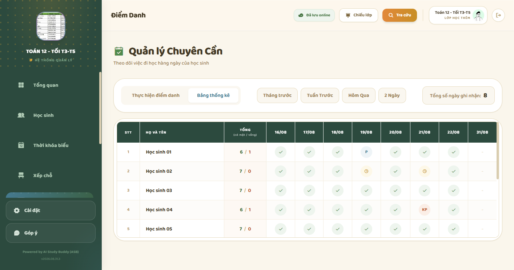Image resolution: width=514 pixels, height=270 pixels.
Task: Switch to Thực hiện điểm danh tab
Action: click(x=156, y=95)
